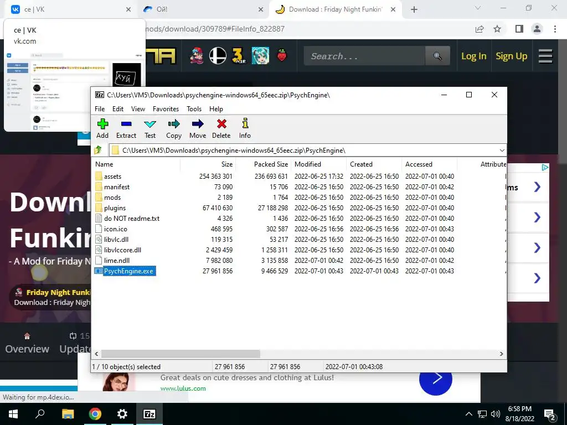Viewport: 567px width, 425px height.
Task: Open Windows Start menu
Action: click(x=13, y=414)
